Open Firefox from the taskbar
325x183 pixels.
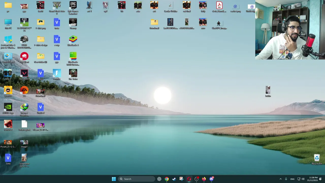click(204, 179)
